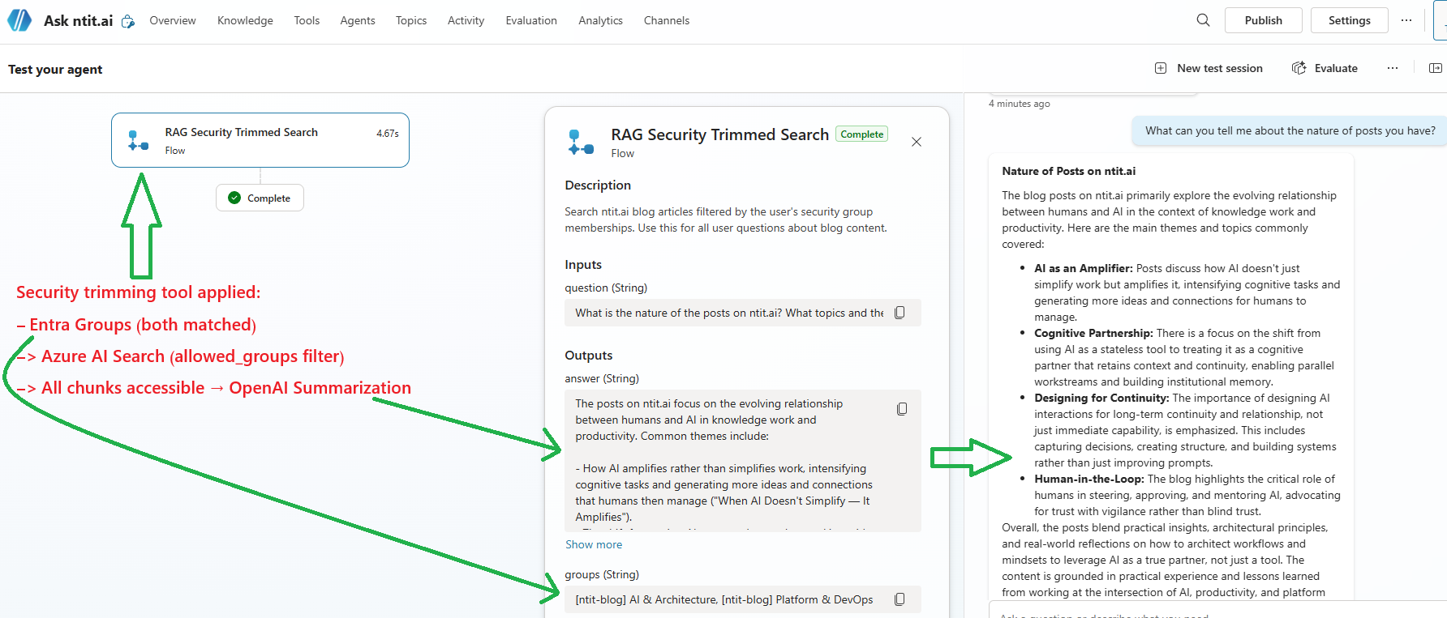The image size is (1447, 618).
Task: Click the green Complete badge in panel header
Action: pos(861,134)
